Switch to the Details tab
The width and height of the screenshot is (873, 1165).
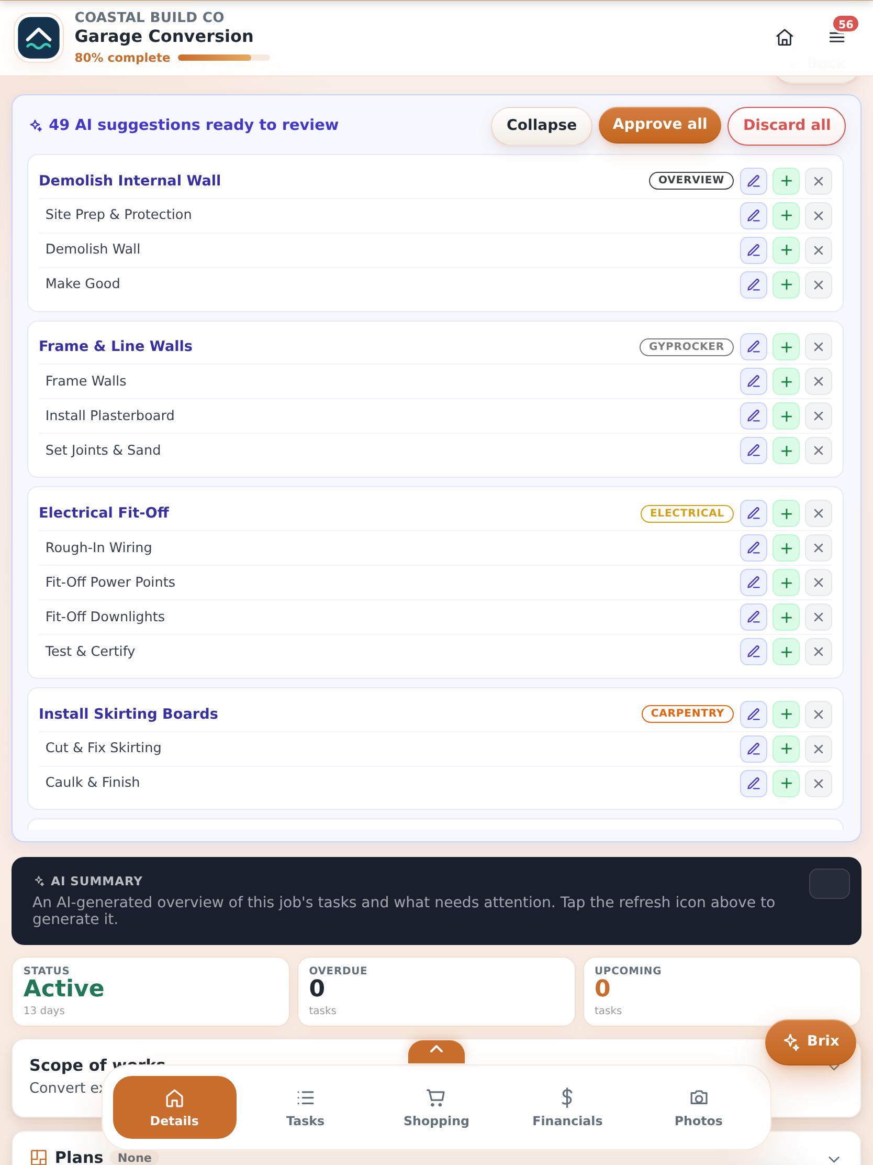174,1107
